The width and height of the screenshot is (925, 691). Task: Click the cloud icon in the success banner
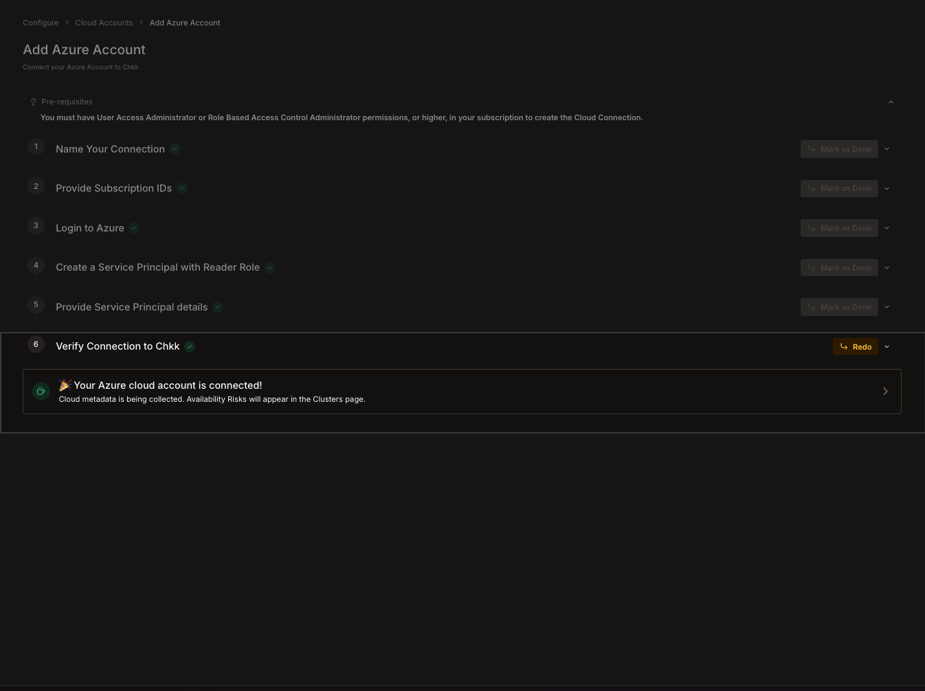41,391
